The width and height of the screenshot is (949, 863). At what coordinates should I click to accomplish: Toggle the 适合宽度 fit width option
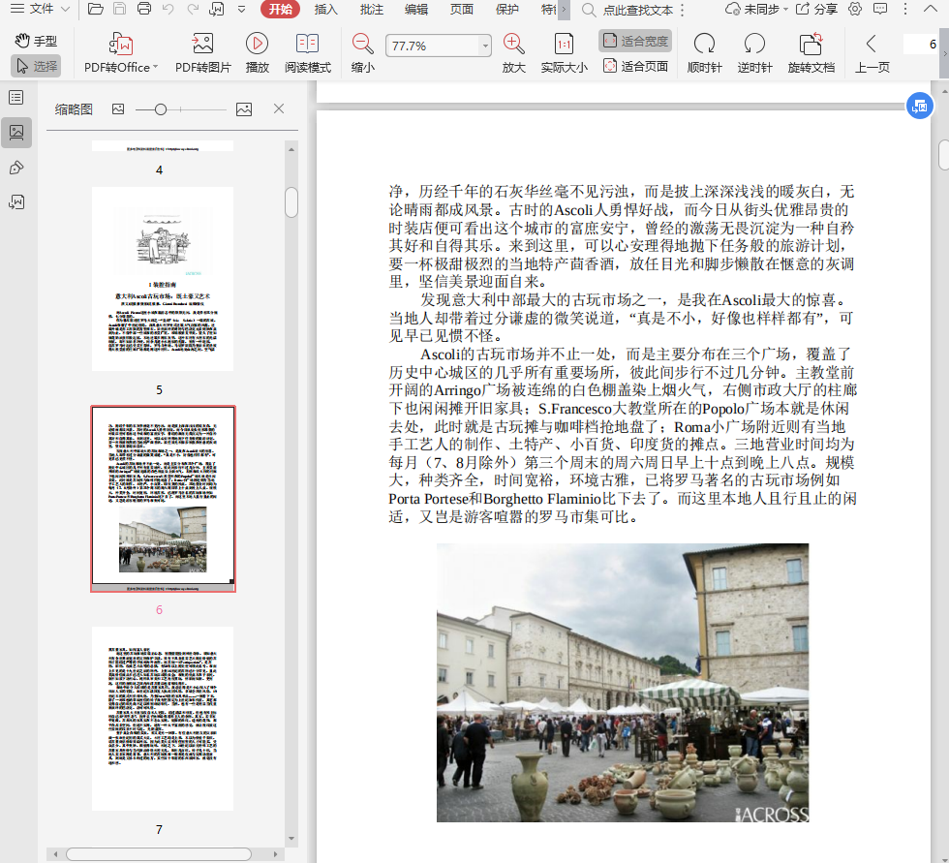click(635, 41)
